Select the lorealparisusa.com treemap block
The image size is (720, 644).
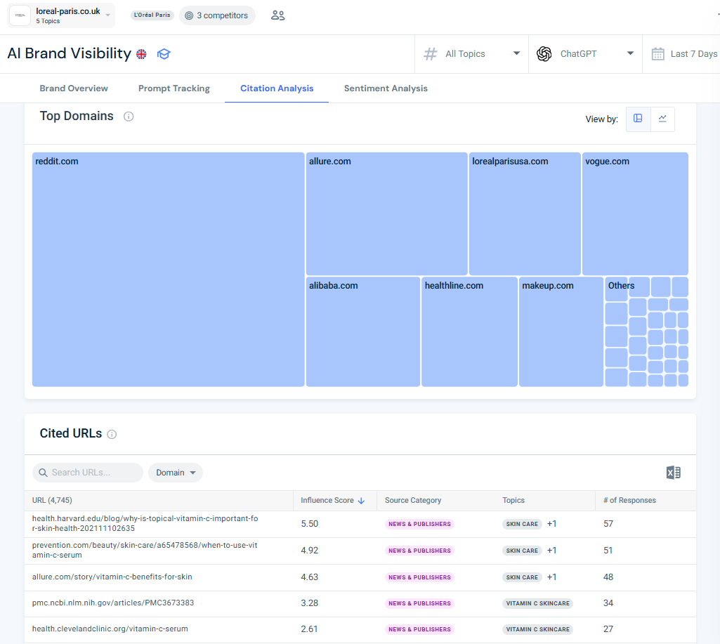525,213
